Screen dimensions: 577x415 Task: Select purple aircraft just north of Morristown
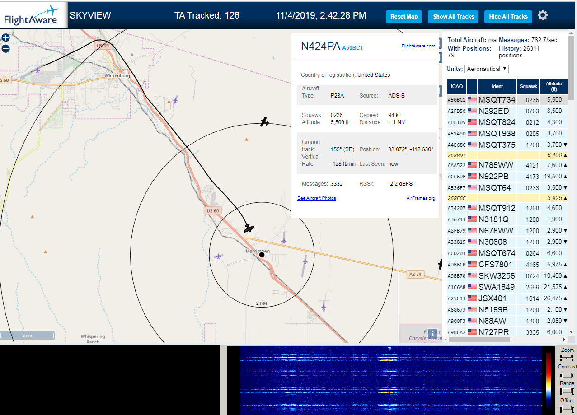pos(283,240)
